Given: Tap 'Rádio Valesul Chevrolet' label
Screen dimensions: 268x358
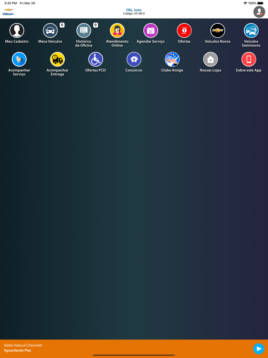Looking at the screenshot, I should click(23, 345).
